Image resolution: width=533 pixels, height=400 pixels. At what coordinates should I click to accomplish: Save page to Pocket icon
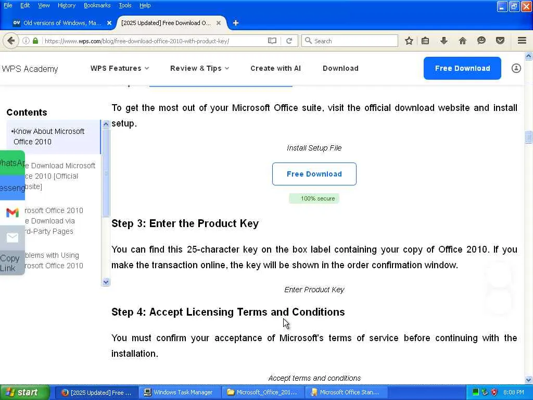pyautogui.click(x=500, y=41)
